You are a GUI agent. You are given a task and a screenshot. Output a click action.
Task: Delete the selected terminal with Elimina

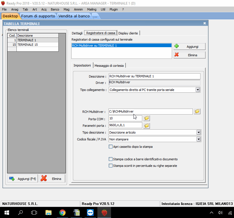coord(53,178)
